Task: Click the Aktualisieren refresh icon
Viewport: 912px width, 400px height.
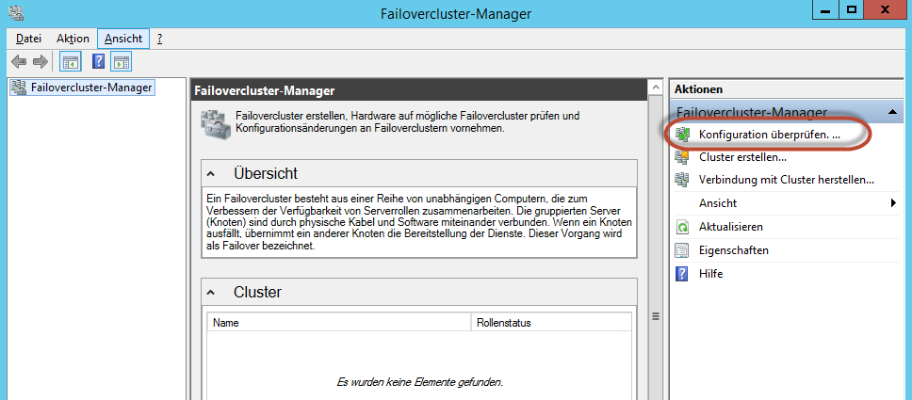Action: click(682, 227)
